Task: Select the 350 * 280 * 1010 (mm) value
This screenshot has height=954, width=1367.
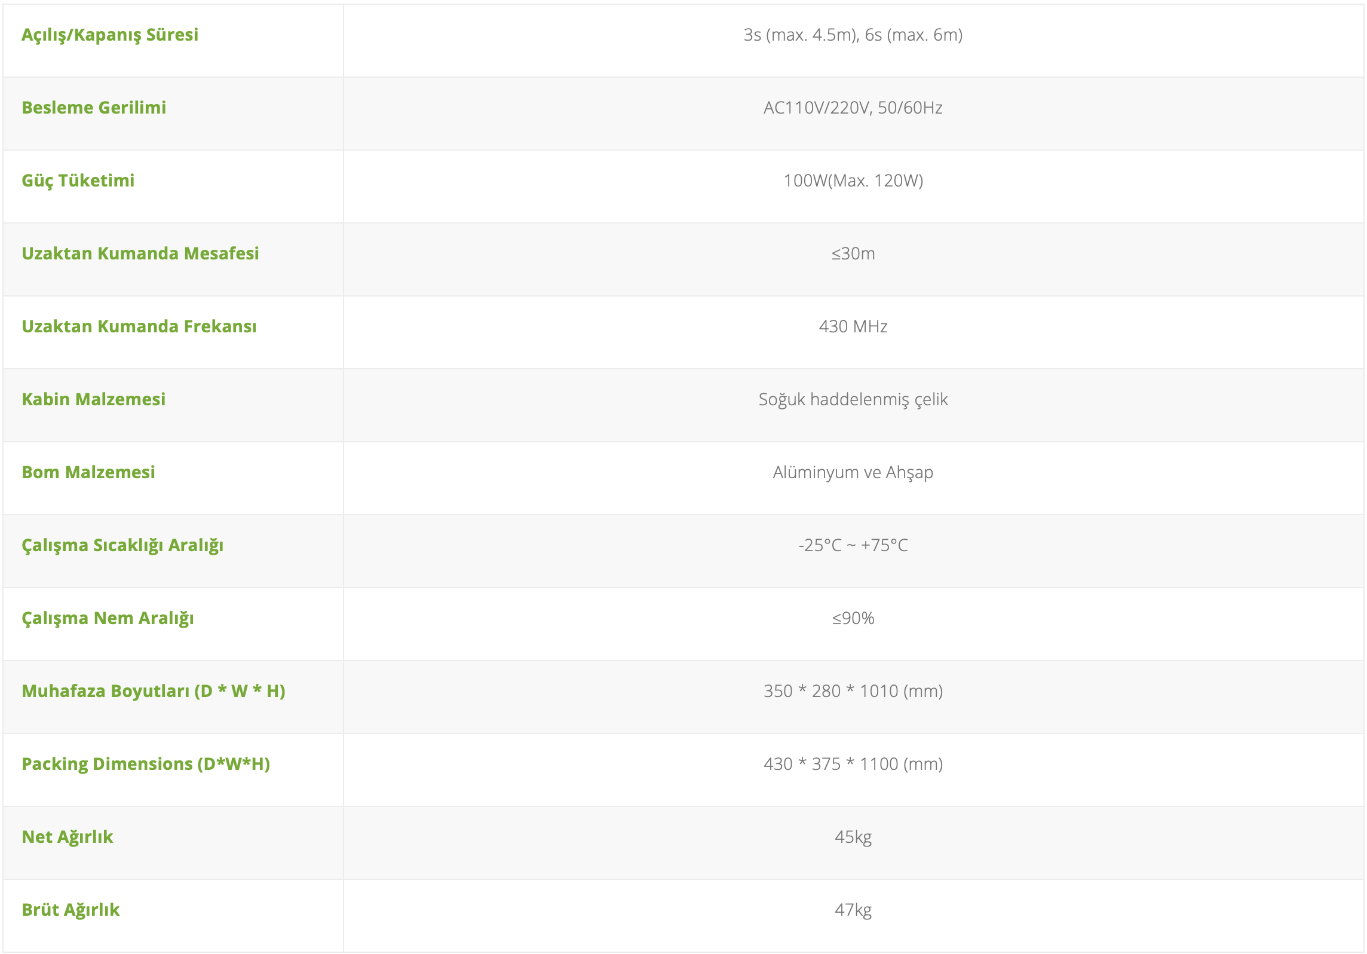Action: (x=853, y=691)
